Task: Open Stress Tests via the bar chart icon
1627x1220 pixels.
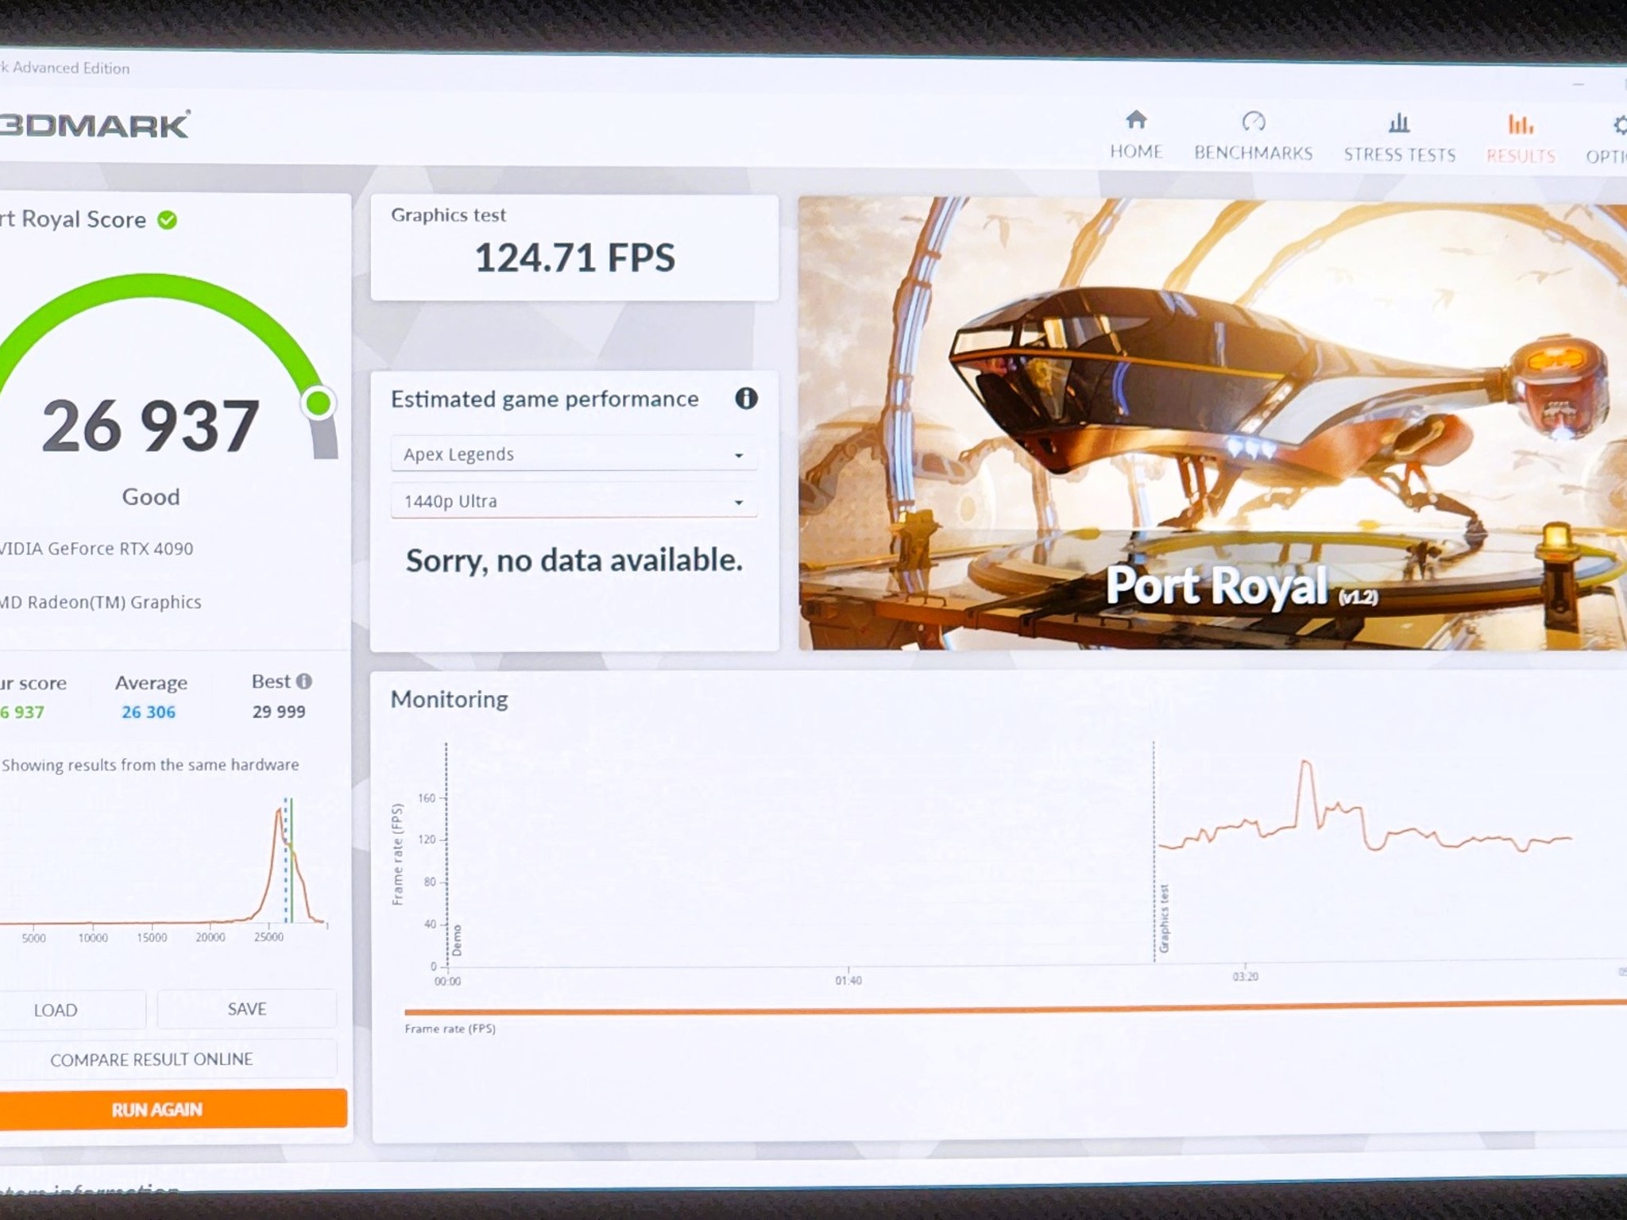Action: click(1399, 123)
